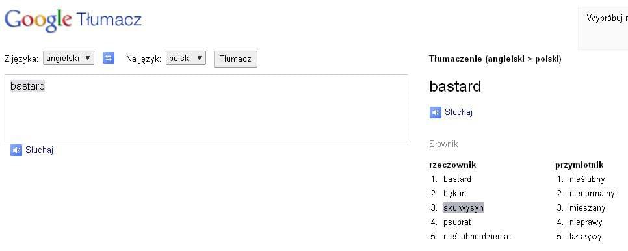Screen dimensions: 628x251
Task: Select the adjective 'nienormalny'
Action: click(592, 194)
